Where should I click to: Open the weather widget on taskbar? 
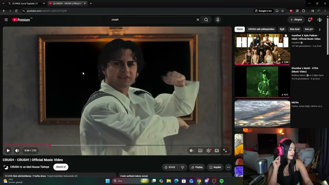(x=13, y=181)
